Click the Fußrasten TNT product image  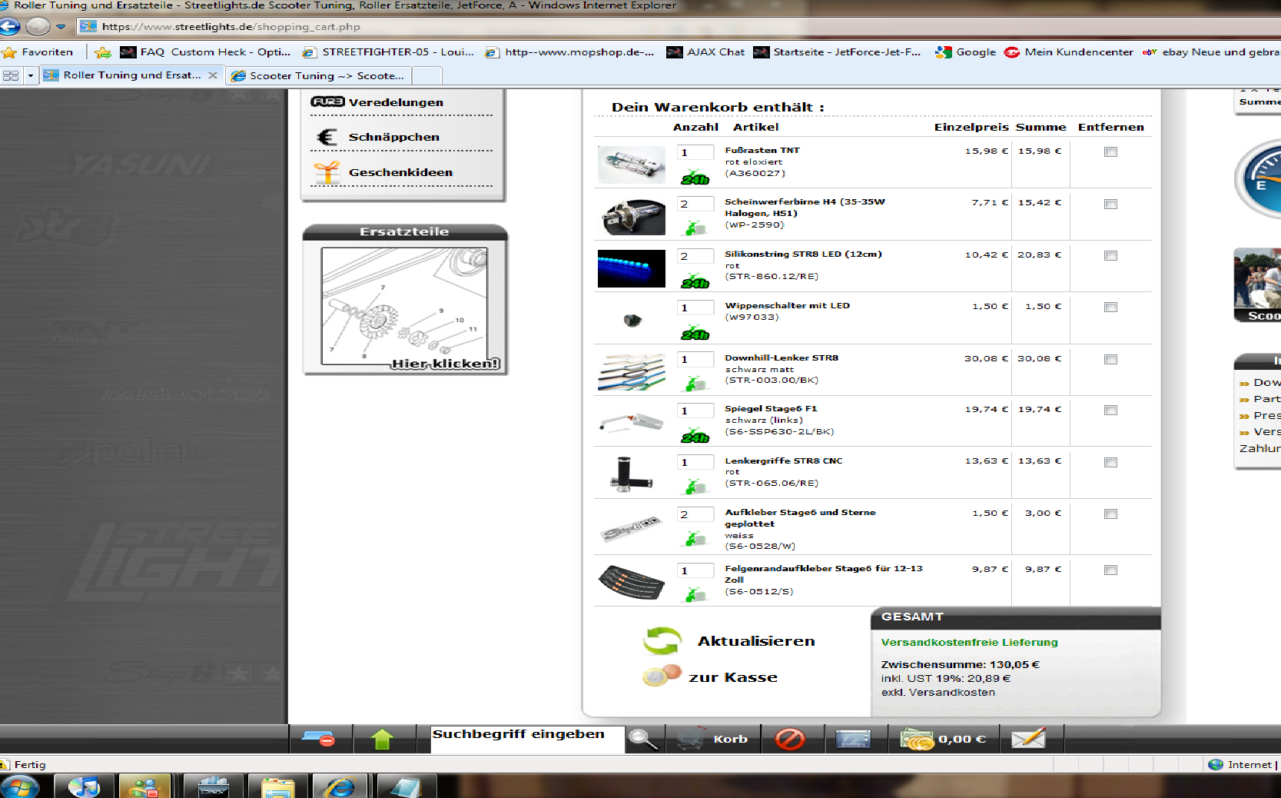tap(632, 165)
